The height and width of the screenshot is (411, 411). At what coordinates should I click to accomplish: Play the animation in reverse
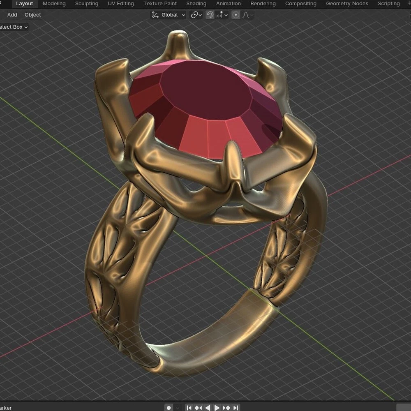coord(208,408)
